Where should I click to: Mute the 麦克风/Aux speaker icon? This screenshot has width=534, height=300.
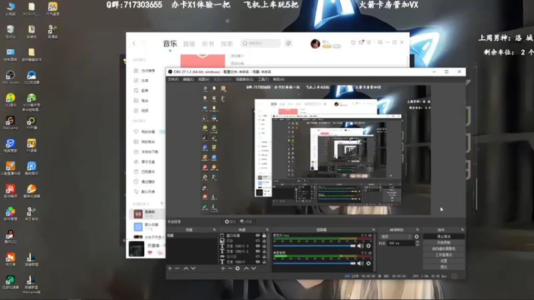click(360, 245)
